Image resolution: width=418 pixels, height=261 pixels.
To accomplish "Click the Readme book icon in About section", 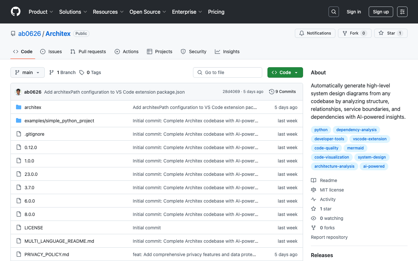I will [313, 180].
